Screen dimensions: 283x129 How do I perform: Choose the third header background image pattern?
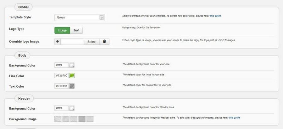point(74,119)
